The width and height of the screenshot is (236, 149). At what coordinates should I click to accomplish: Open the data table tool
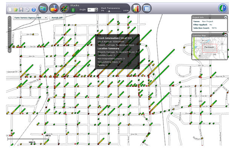point(146,8)
